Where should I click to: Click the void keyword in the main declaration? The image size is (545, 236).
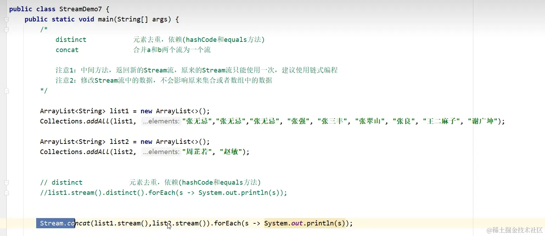pyautogui.click(x=86, y=19)
